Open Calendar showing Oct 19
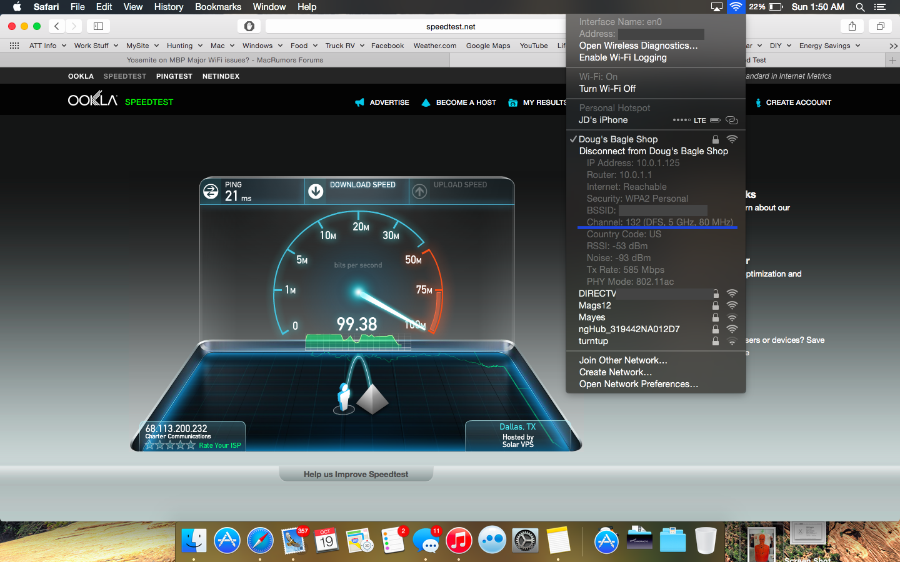Screen dimensions: 900x562 [326, 540]
